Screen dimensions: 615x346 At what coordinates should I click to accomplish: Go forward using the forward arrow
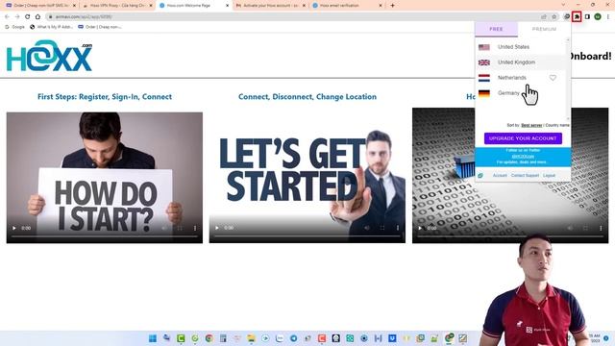click(17, 17)
